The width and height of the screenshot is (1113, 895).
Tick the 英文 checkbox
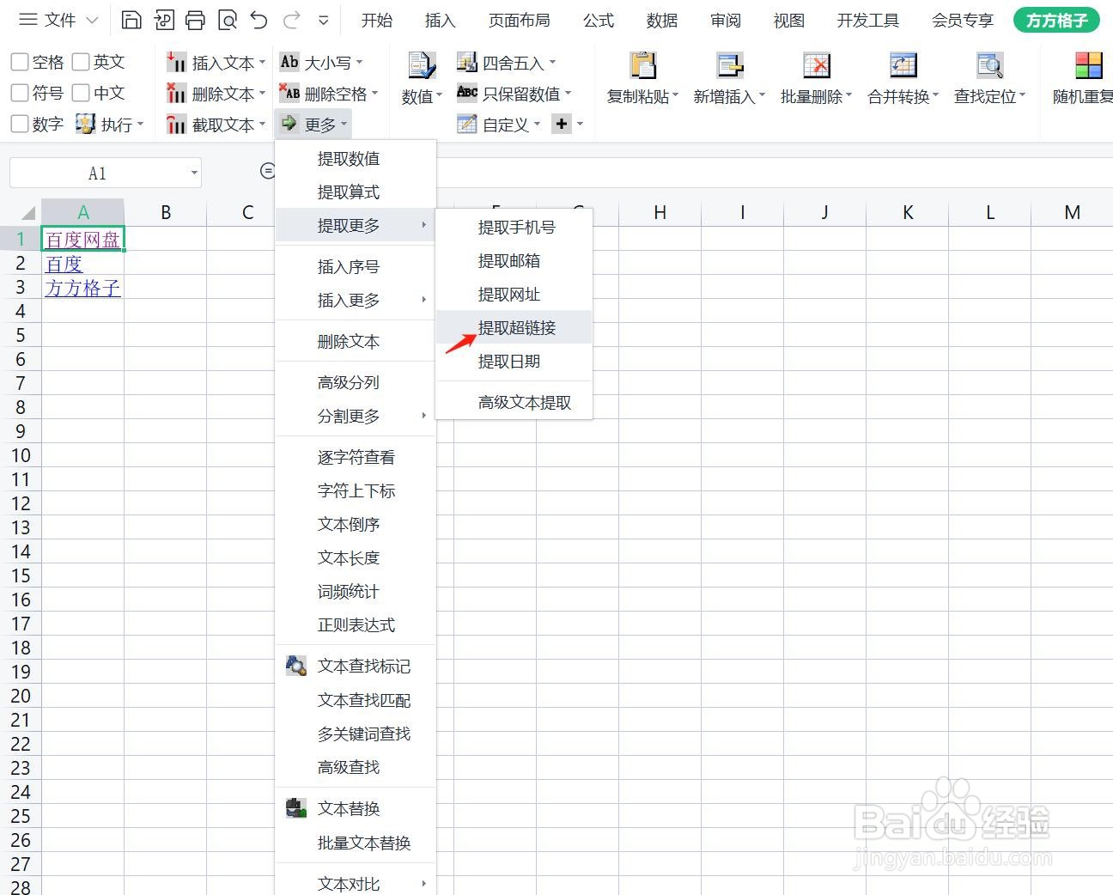click(81, 62)
